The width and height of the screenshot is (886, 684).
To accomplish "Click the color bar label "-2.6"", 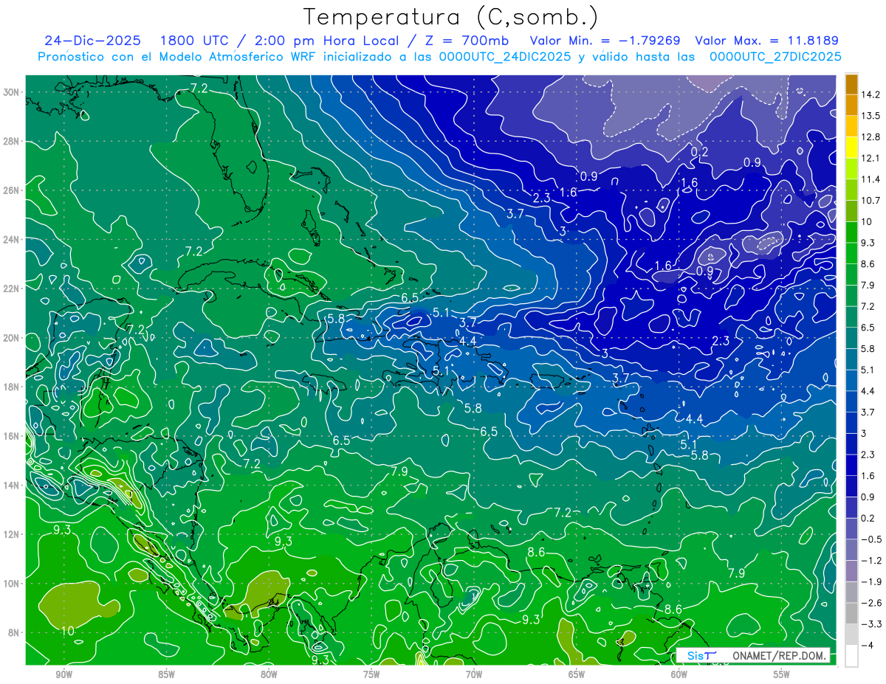I will coord(872,603).
